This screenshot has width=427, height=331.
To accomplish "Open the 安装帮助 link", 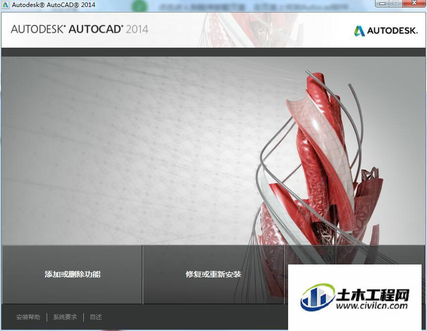I will (28, 317).
